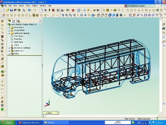The image size is (166, 125).
Task: Expand the Lights and Cameras node
Action: click(9, 33)
